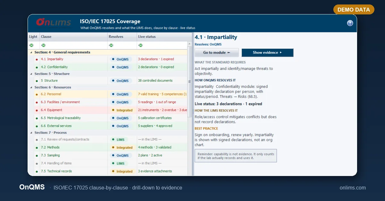Click the green light for 7.5 Technical records
Image resolution: width=385 pixels, height=201 pixels.
coord(37,171)
